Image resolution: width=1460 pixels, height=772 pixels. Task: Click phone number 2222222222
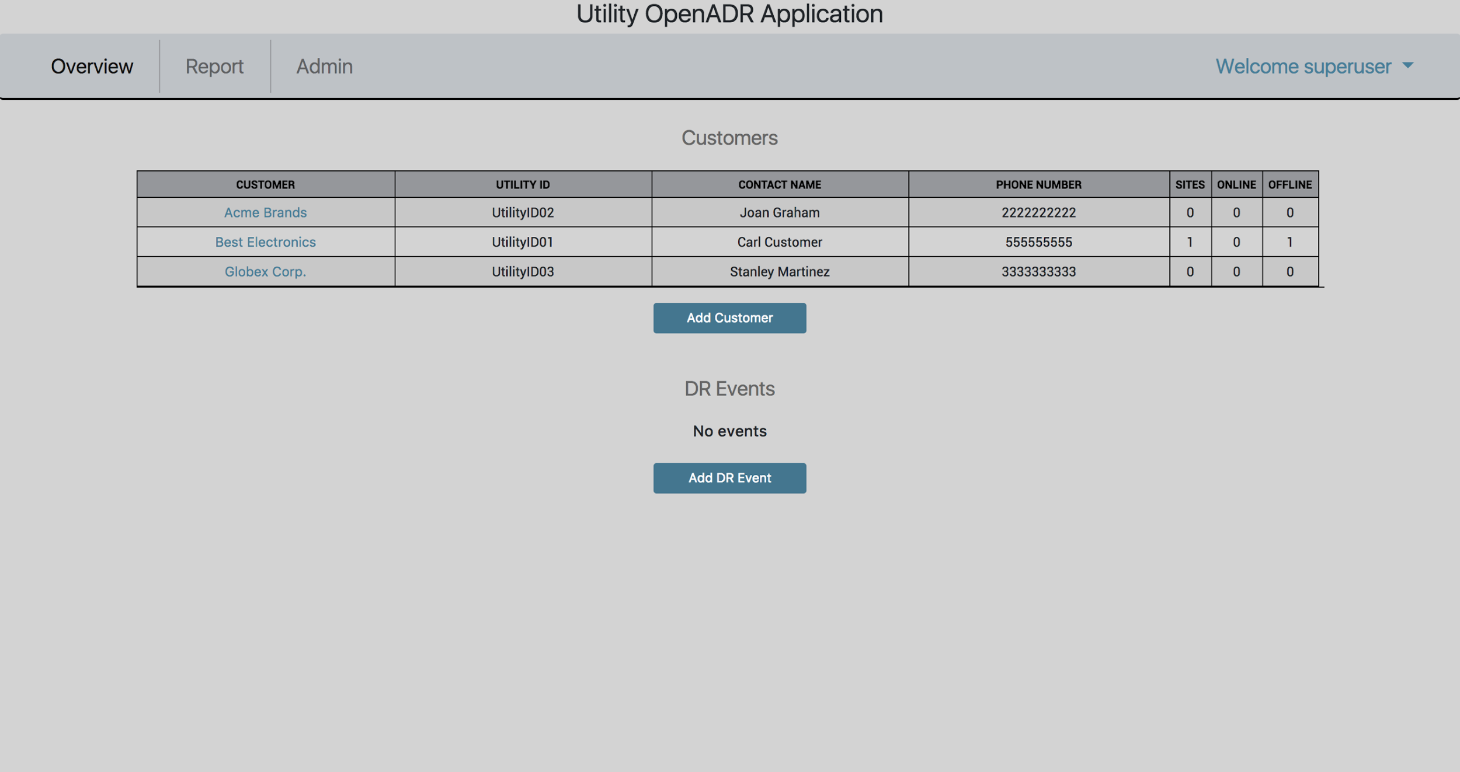point(1038,212)
